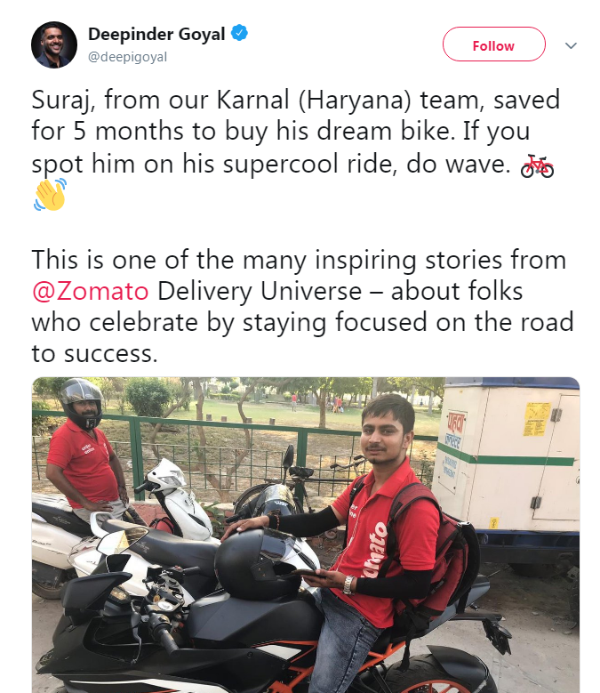Open the @Zomato mention link
This screenshot has width=600, height=693.
[90, 292]
